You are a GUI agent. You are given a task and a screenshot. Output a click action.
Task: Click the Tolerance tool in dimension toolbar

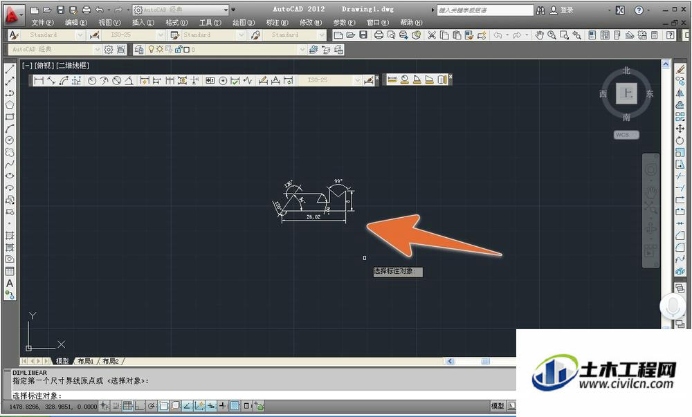(x=210, y=80)
